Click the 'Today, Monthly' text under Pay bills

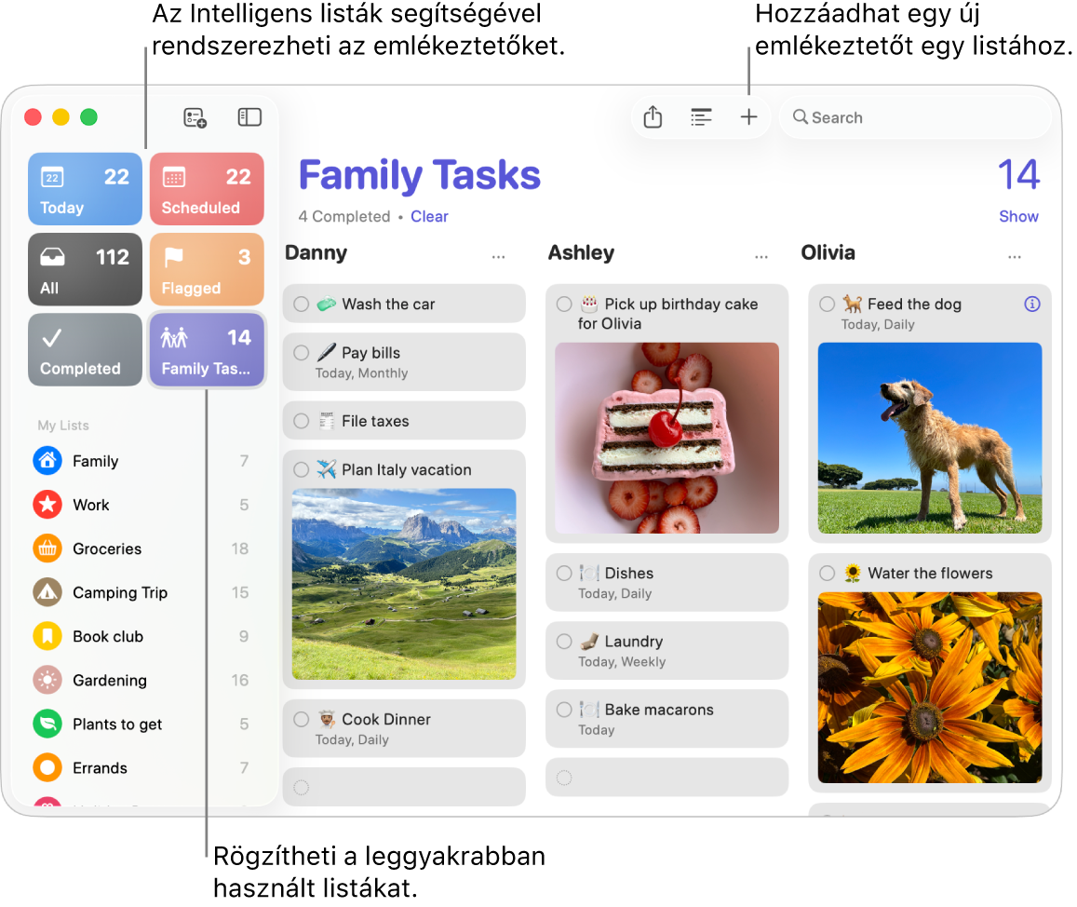pyautogui.click(x=361, y=373)
